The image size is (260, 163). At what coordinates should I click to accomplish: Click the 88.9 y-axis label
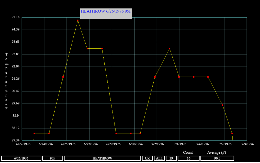16,116
